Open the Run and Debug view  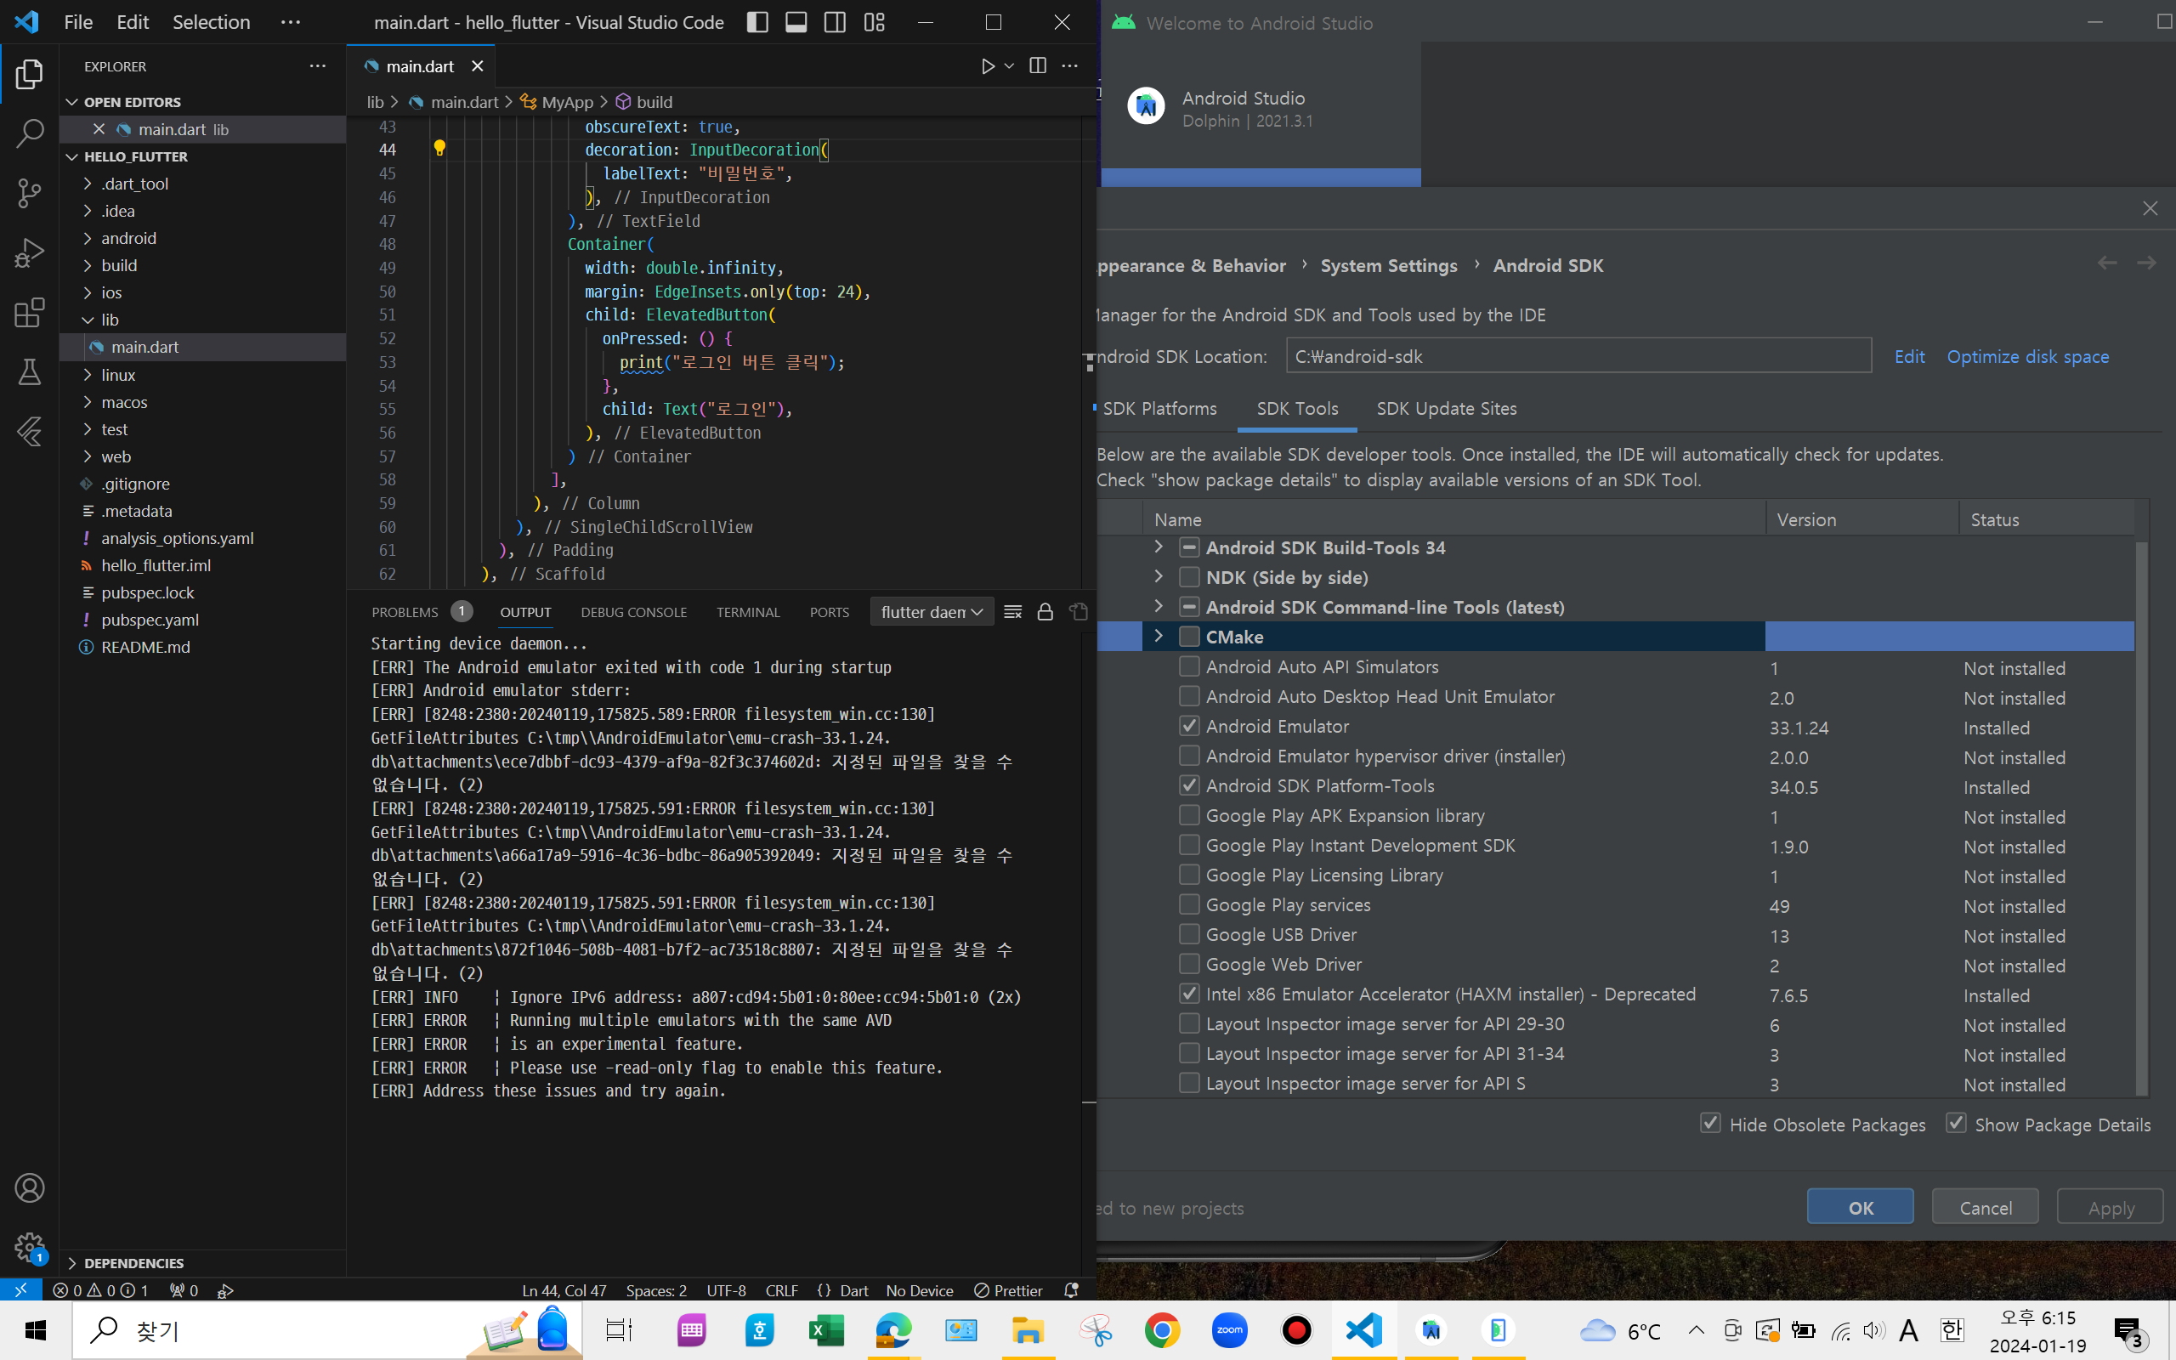(29, 252)
